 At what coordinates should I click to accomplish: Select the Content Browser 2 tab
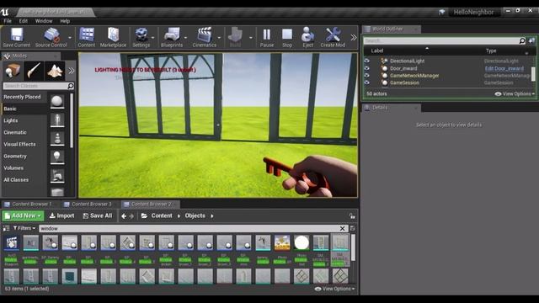click(x=150, y=204)
